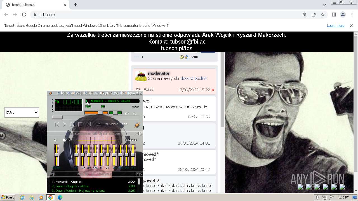The height and width of the screenshot is (201, 358).
Task: Click the eject button in Winamp player
Action: 99,125
